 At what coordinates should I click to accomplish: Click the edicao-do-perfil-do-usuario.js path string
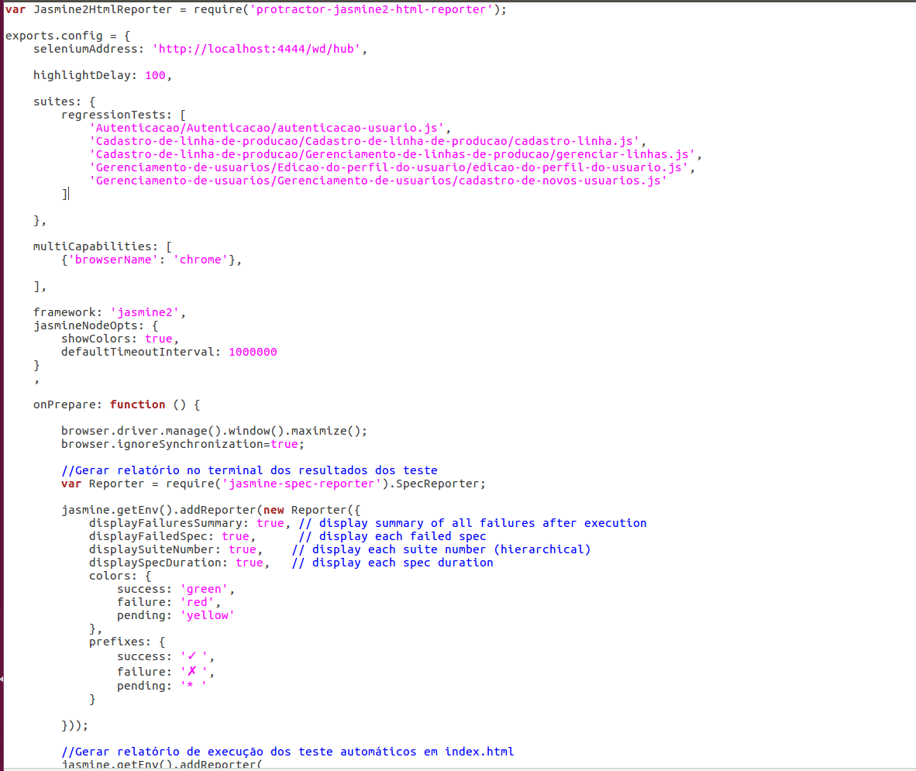(x=389, y=167)
